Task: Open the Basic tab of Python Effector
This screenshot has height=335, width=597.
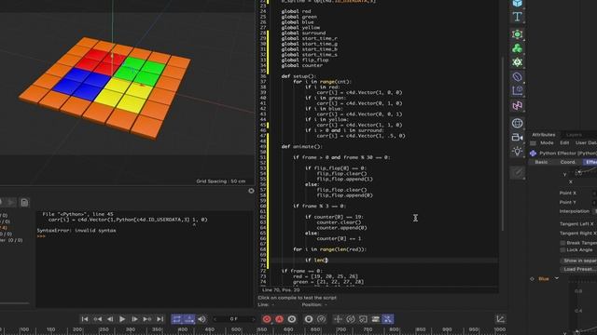Action: [x=541, y=162]
